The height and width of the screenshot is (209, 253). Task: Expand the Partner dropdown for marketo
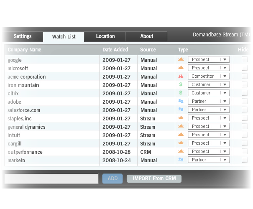[209, 160]
